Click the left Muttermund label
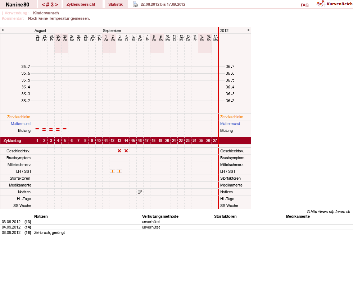Image resolution: width=353 pixels, height=295 pixels. click(x=21, y=124)
